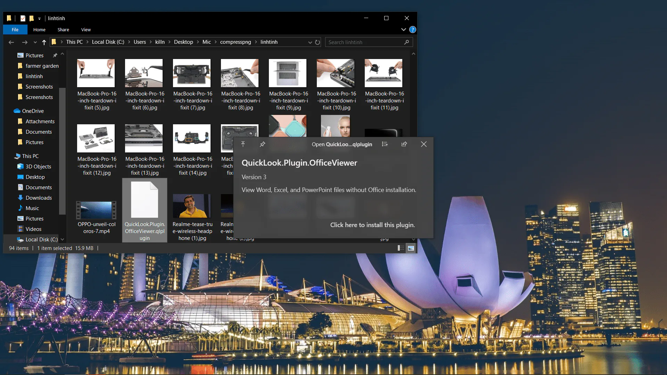Unpin Pictures via pin icon in sidebar
Screen dimensions: 667x375
point(55,56)
